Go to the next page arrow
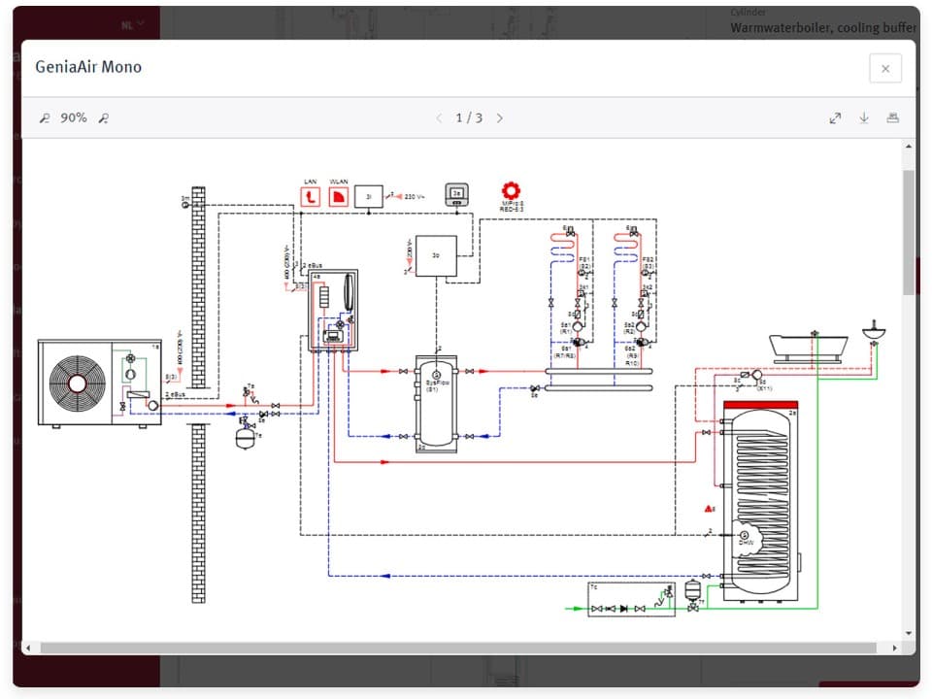 coord(500,118)
